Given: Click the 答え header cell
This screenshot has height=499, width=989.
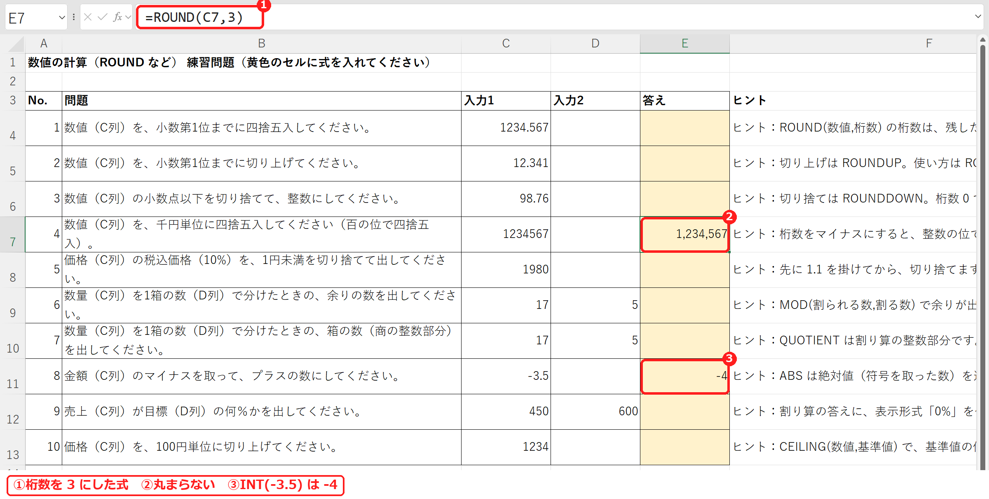Looking at the screenshot, I should (x=685, y=101).
